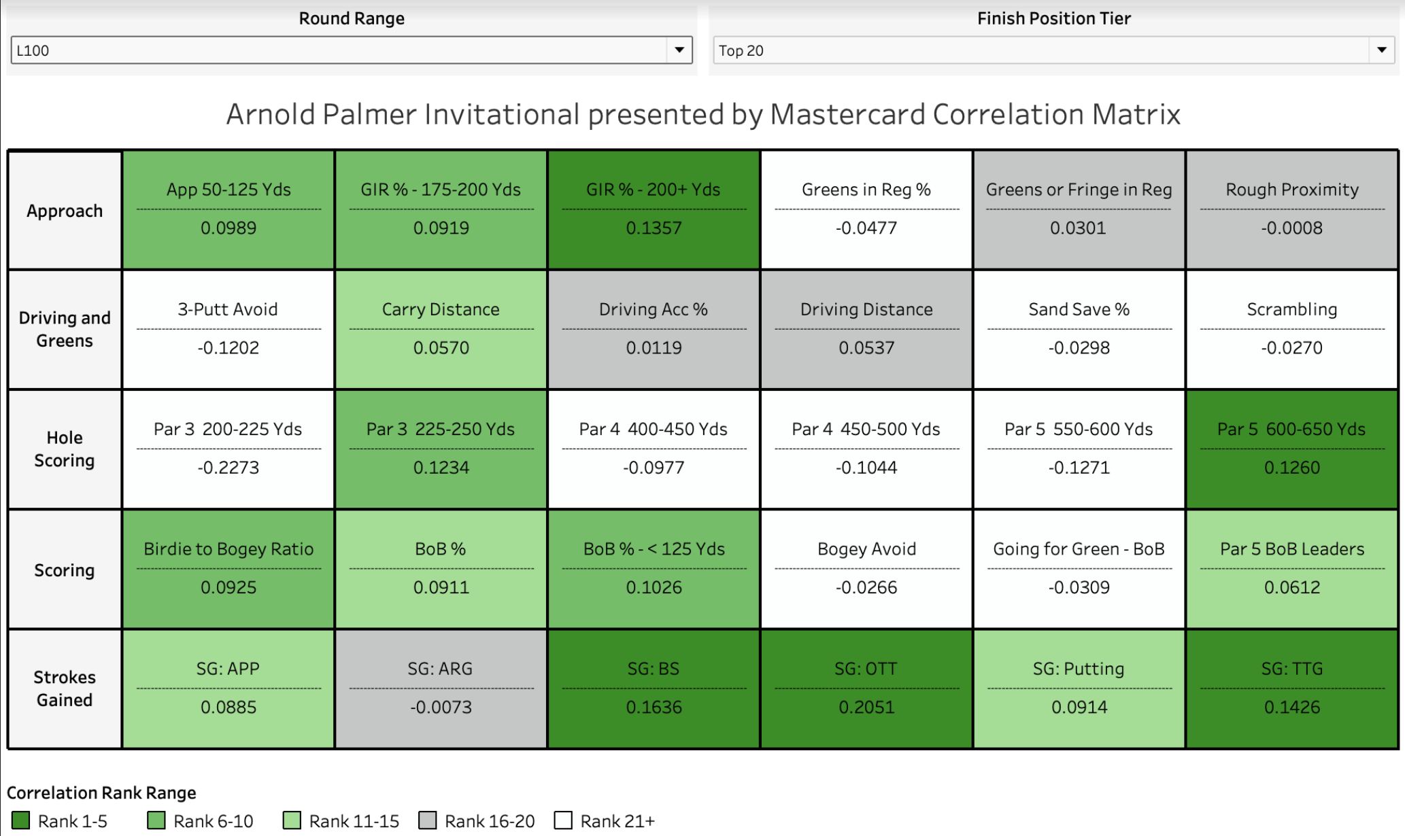Click the 3-Putt Avoid cell
Screen dimensions: 1405x836
(228, 329)
